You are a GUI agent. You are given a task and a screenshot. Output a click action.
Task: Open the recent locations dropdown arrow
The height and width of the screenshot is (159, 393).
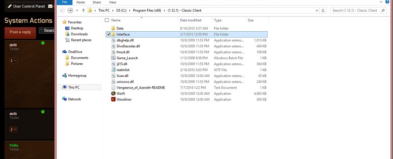click(x=77, y=11)
